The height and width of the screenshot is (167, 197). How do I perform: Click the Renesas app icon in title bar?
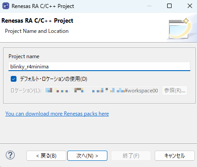6,6
